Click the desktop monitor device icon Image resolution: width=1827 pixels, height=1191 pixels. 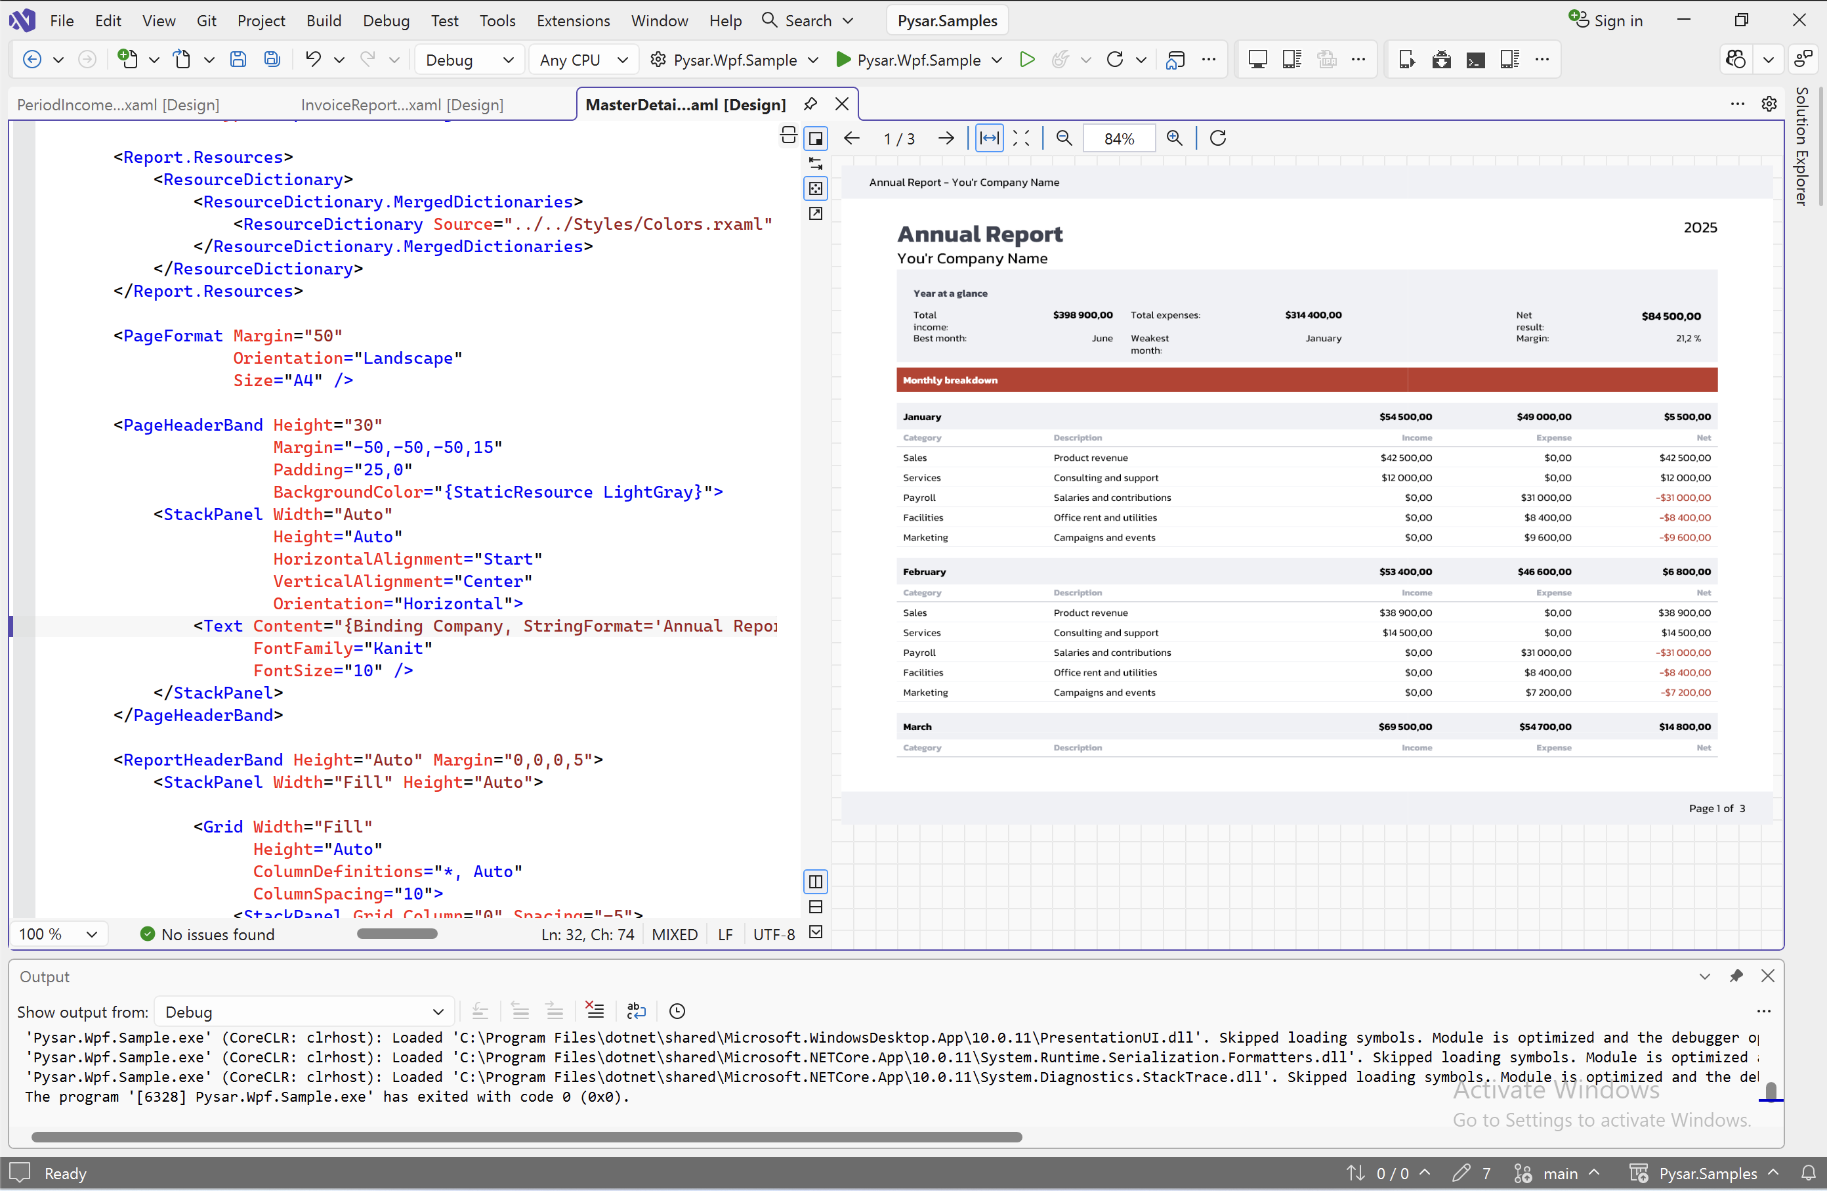1257,59
